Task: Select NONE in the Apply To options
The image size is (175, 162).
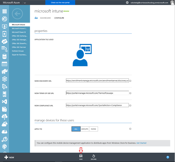Action: pos(94,129)
